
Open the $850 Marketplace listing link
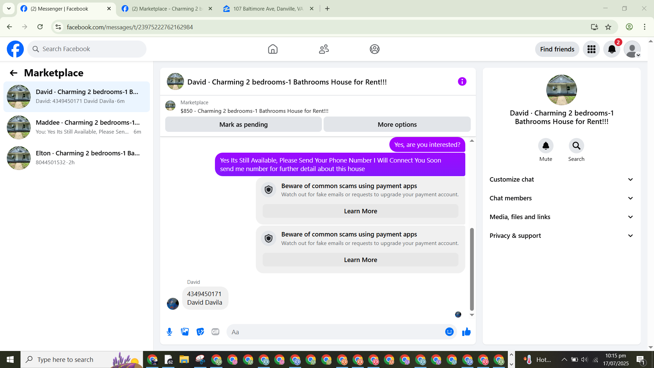254,111
